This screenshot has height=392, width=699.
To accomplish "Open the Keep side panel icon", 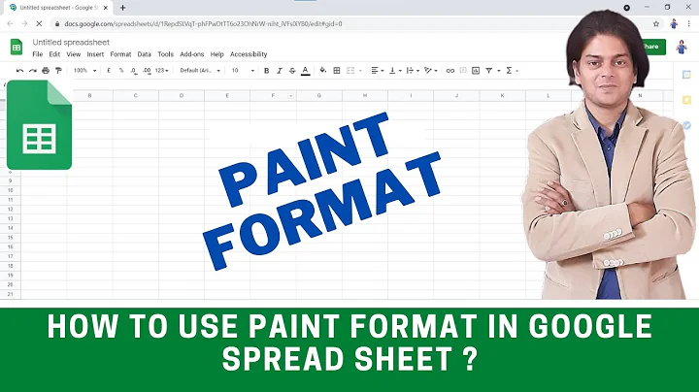I will tap(686, 100).
